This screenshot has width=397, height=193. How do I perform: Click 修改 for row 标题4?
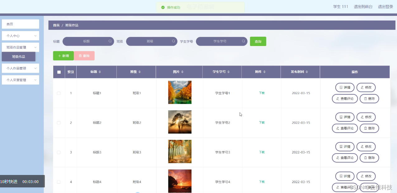366,176
